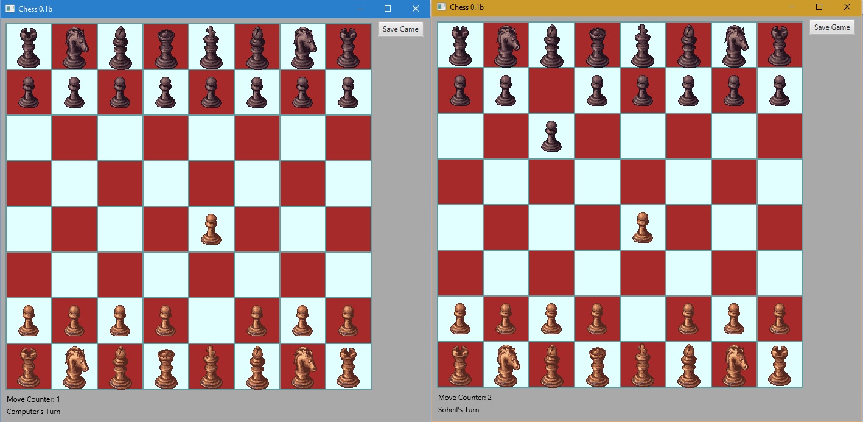Viewport: 863px width, 422px height.
Task: Click empty square e5 in left window board
Action: [x=211, y=184]
